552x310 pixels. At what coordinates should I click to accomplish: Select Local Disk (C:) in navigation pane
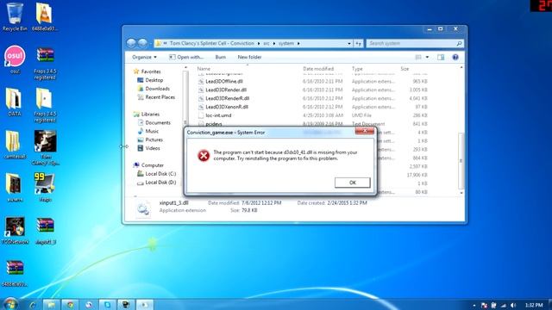coord(156,174)
